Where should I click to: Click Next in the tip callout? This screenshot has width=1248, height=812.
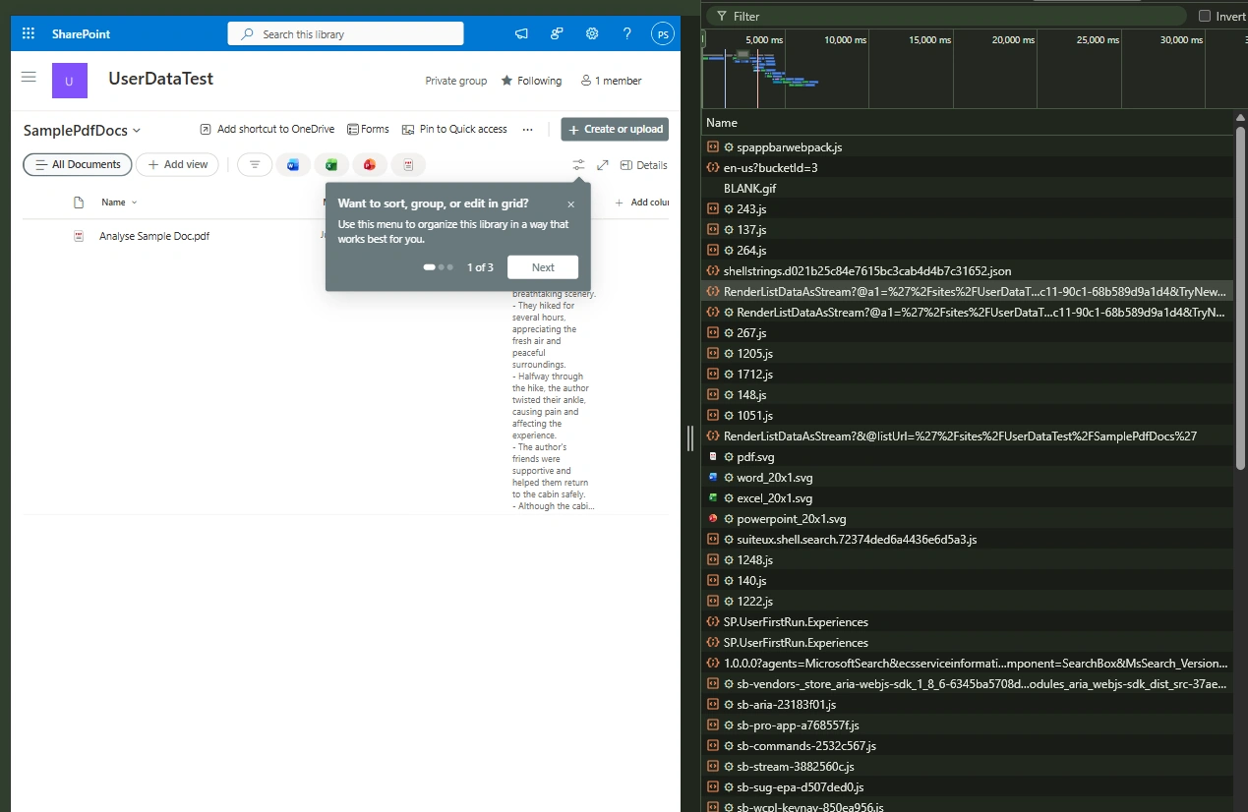(x=543, y=267)
